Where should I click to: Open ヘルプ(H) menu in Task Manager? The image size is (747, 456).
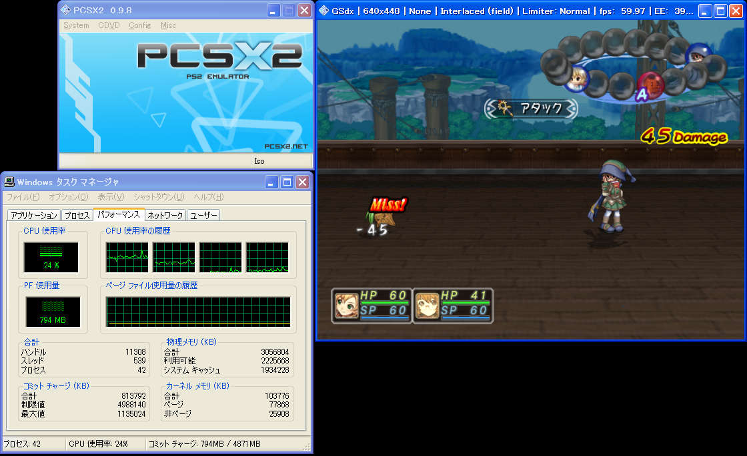[208, 197]
